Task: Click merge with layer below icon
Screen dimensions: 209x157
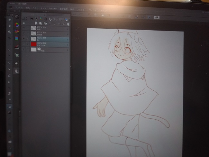Action: [54, 24]
